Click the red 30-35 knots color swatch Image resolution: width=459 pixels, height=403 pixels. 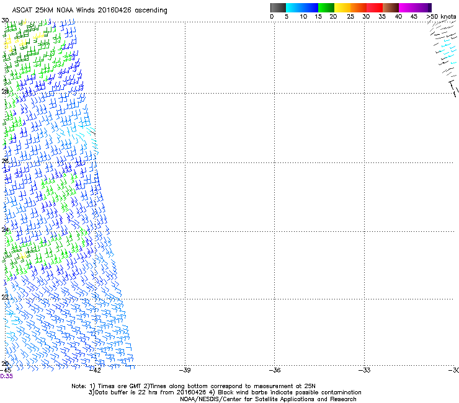375,7
